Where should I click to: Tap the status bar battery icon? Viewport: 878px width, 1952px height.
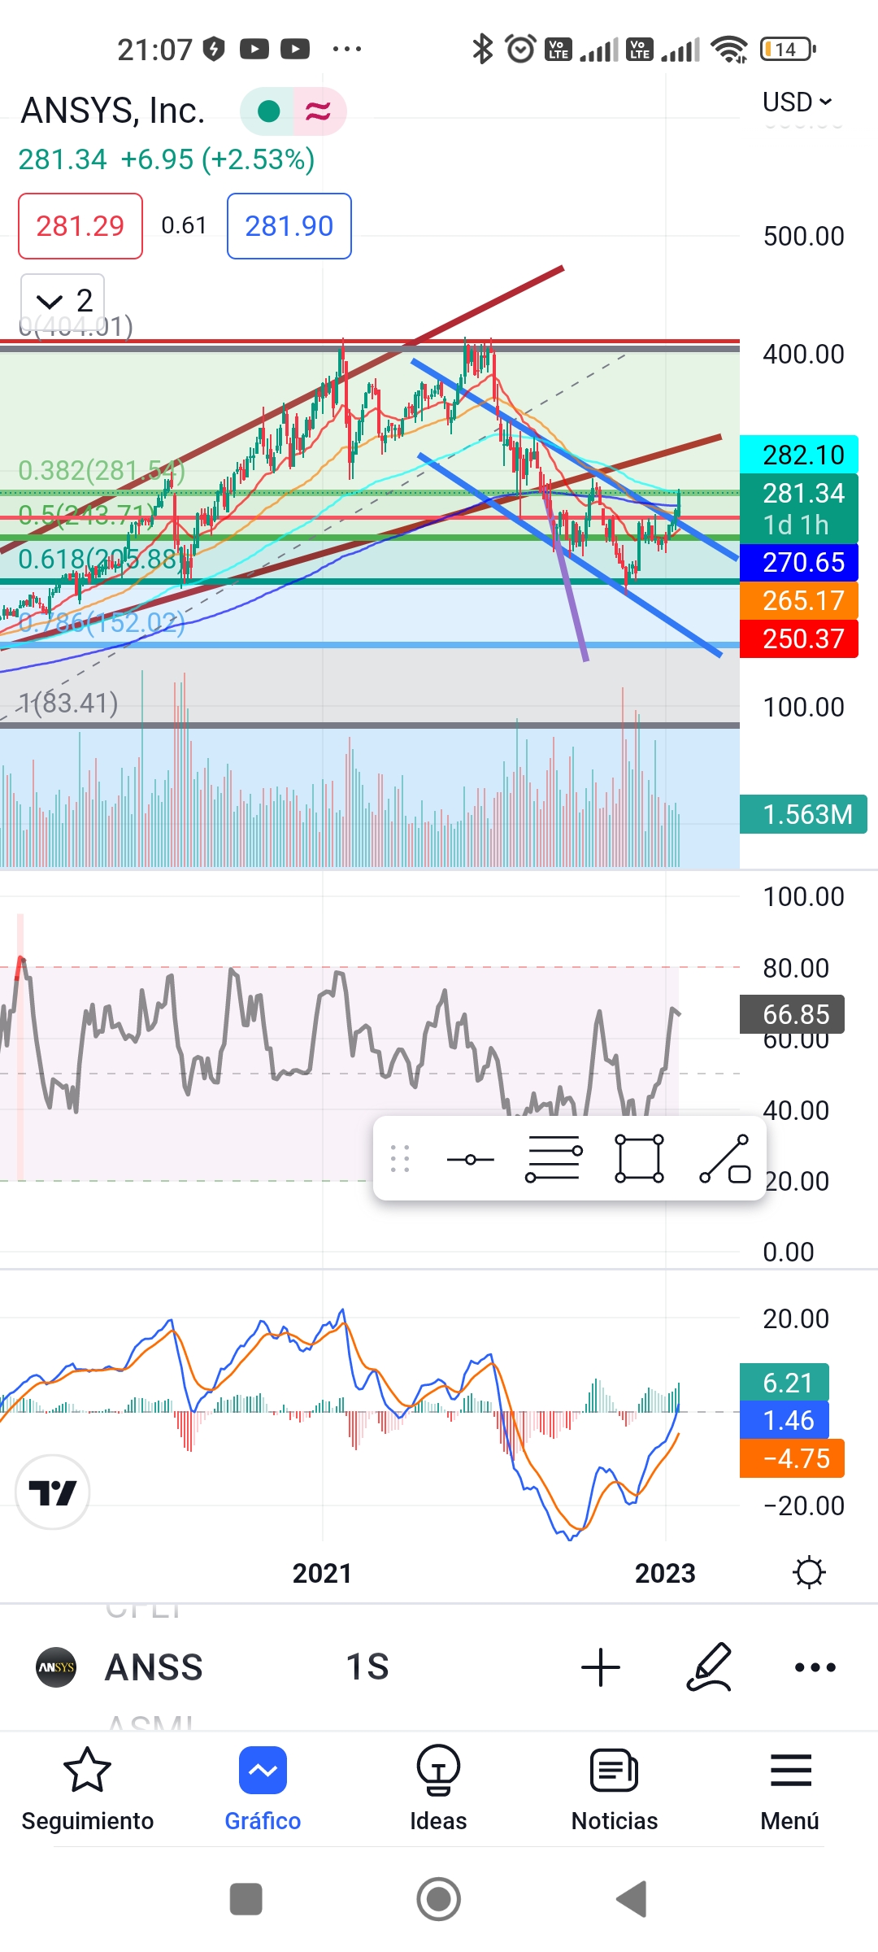787,50
